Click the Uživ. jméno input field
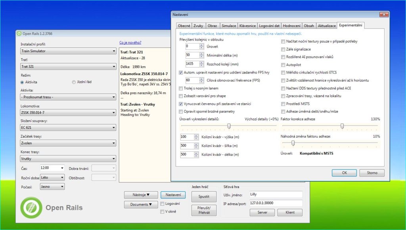Image resolution: width=406 pixels, height=230 pixels. (x=276, y=194)
